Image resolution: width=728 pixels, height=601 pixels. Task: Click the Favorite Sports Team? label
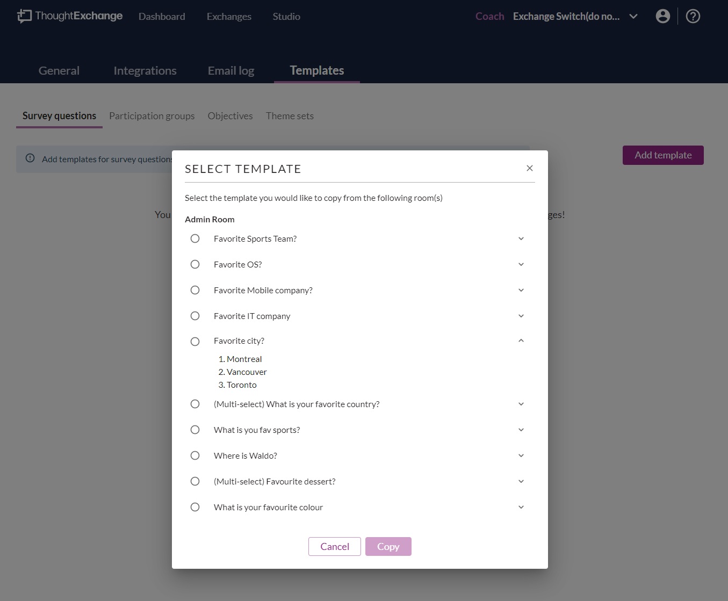point(255,239)
